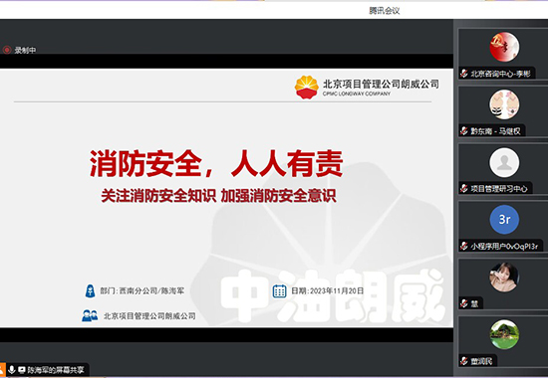
Task: Click the 腾讯会议 window title
Action: coord(384,11)
